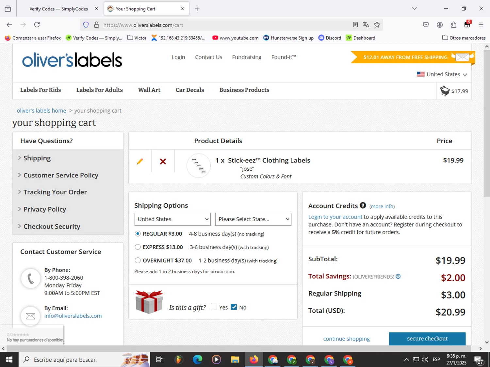Click the info@oliverslabels.com email link
Image resolution: width=490 pixels, height=367 pixels.
coord(73,316)
